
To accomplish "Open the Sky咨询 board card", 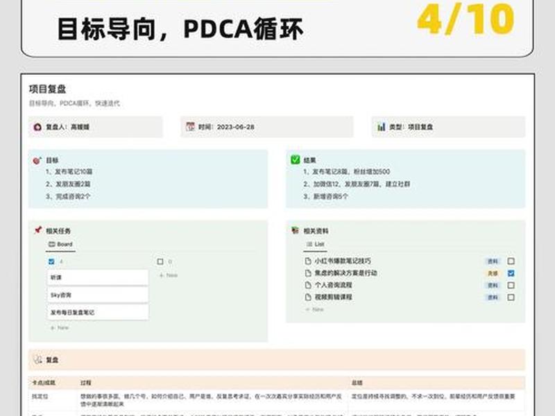I will (98, 295).
